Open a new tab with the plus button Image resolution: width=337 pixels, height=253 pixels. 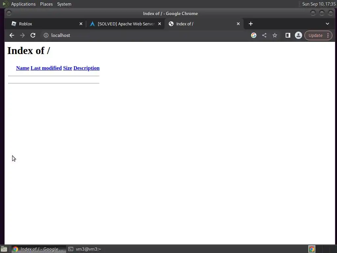pos(250,24)
